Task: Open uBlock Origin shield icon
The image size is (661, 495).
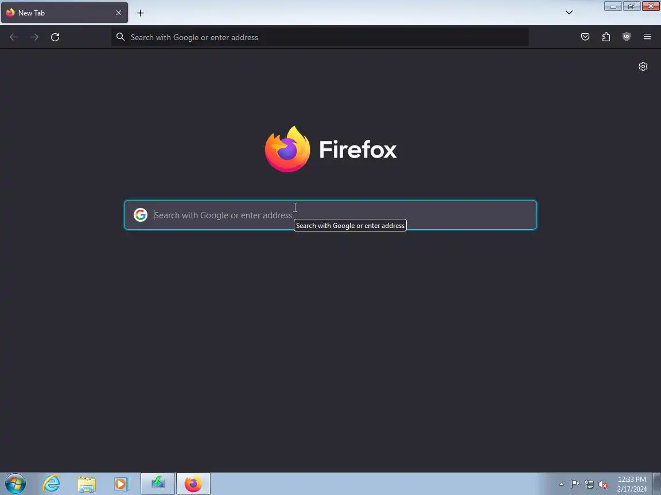Action: 627,37
